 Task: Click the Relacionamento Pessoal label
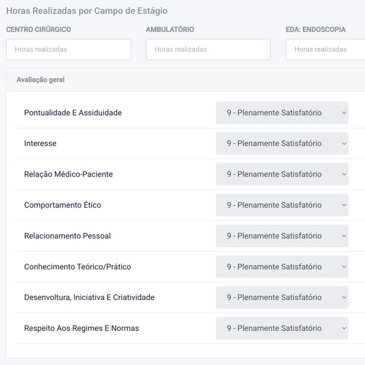(67, 236)
